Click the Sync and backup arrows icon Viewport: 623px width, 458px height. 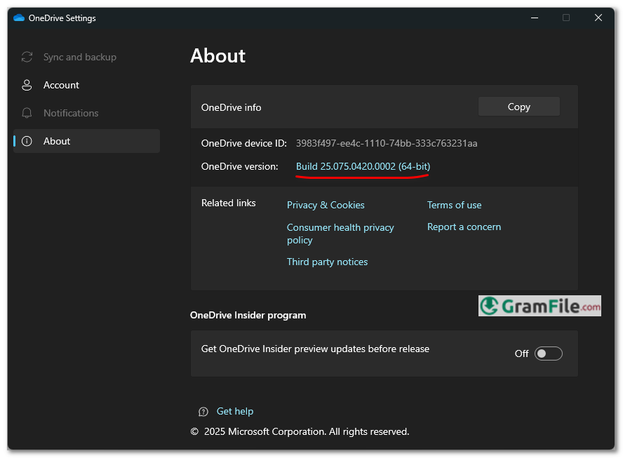pos(27,57)
